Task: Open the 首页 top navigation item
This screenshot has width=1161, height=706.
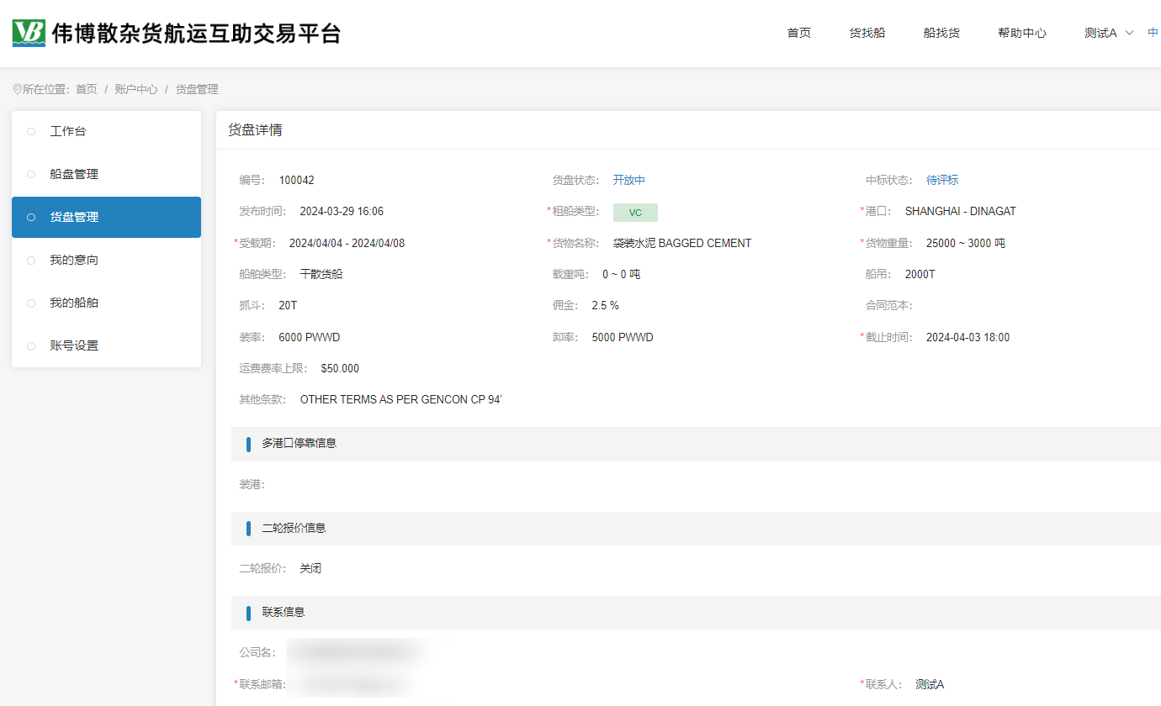Action: tap(798, 33)
